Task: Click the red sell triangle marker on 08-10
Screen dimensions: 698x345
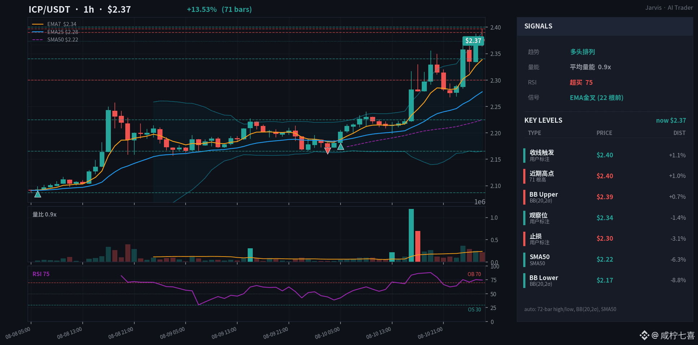Action: [328, 151]
